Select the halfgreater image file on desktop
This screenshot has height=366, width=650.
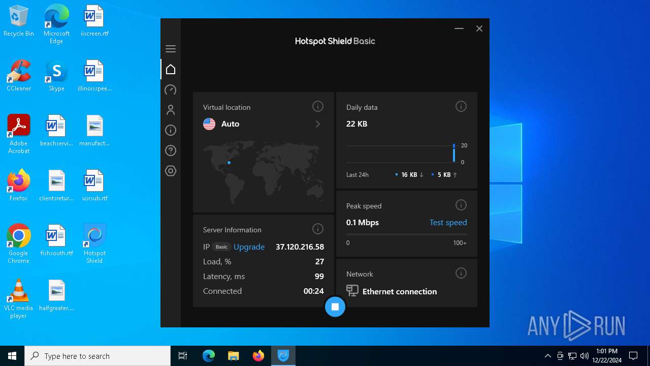[x=56, y=295]
